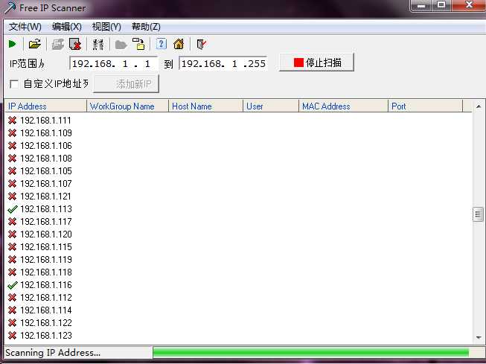Click the green check beside 192.168.1.116
Screen dimensions: 486x364
click(x=13, y=285)
